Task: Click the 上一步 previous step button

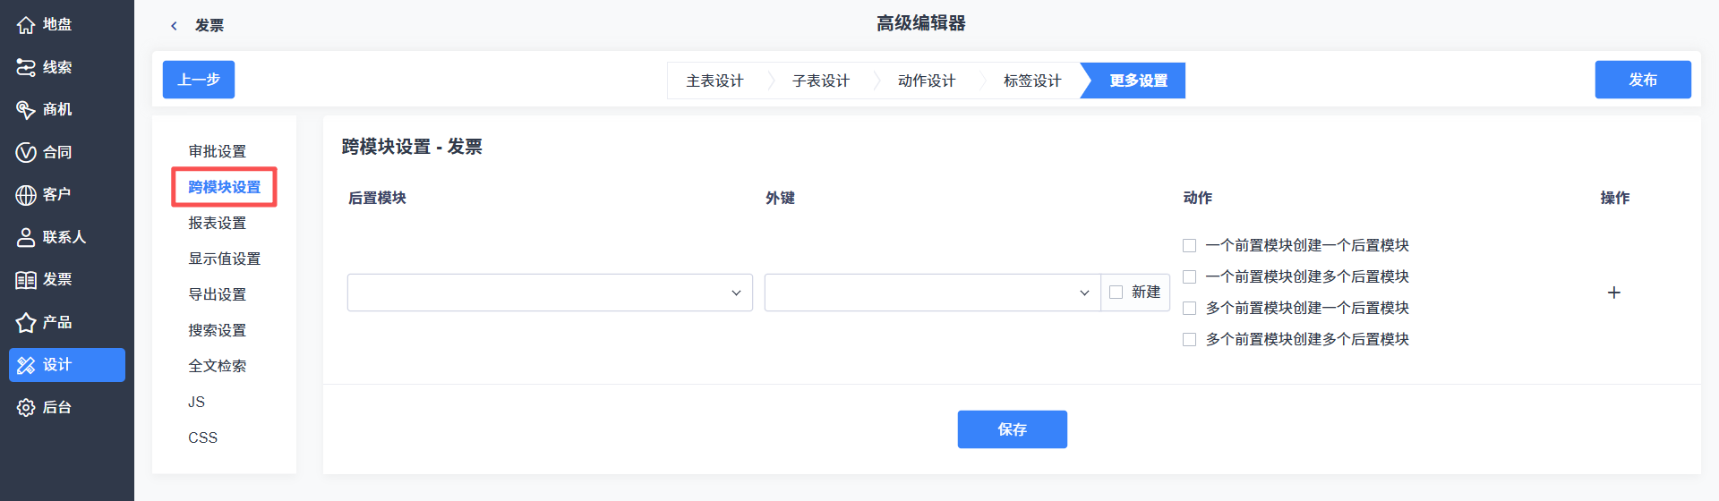Action: tap(199, 80)
